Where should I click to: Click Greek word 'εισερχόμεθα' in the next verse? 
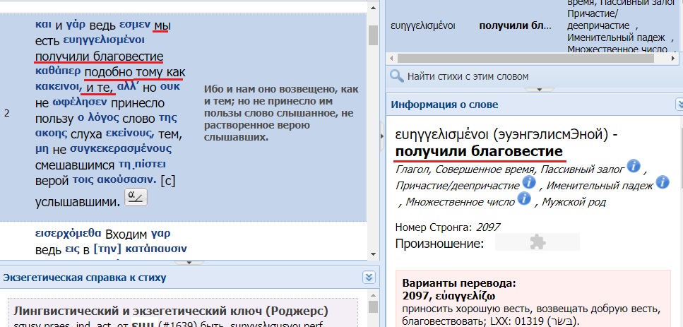pos(68,232)
